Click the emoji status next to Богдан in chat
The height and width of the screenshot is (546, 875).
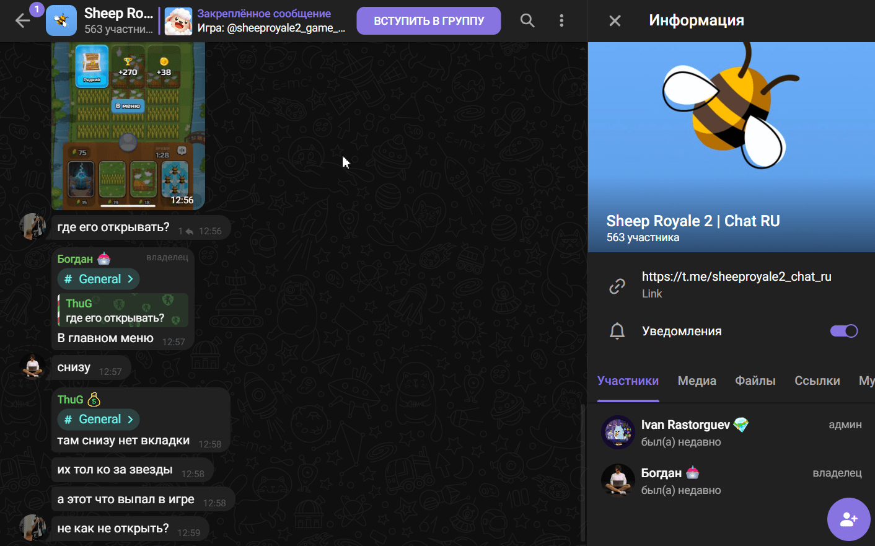point(104,258)
